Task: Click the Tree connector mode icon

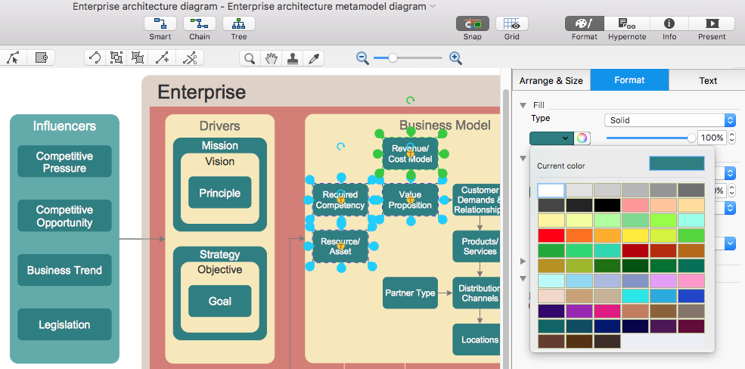Action: click(x=238, y=23)
